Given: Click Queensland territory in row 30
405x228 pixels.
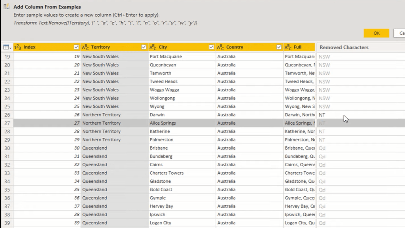Looking at the screenshot, I should (x=114, y=148).
